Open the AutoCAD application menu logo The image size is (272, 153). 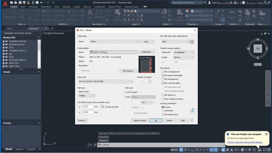point(5,4)
